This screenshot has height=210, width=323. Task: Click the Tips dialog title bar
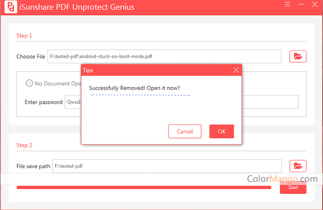coord(152,70)
